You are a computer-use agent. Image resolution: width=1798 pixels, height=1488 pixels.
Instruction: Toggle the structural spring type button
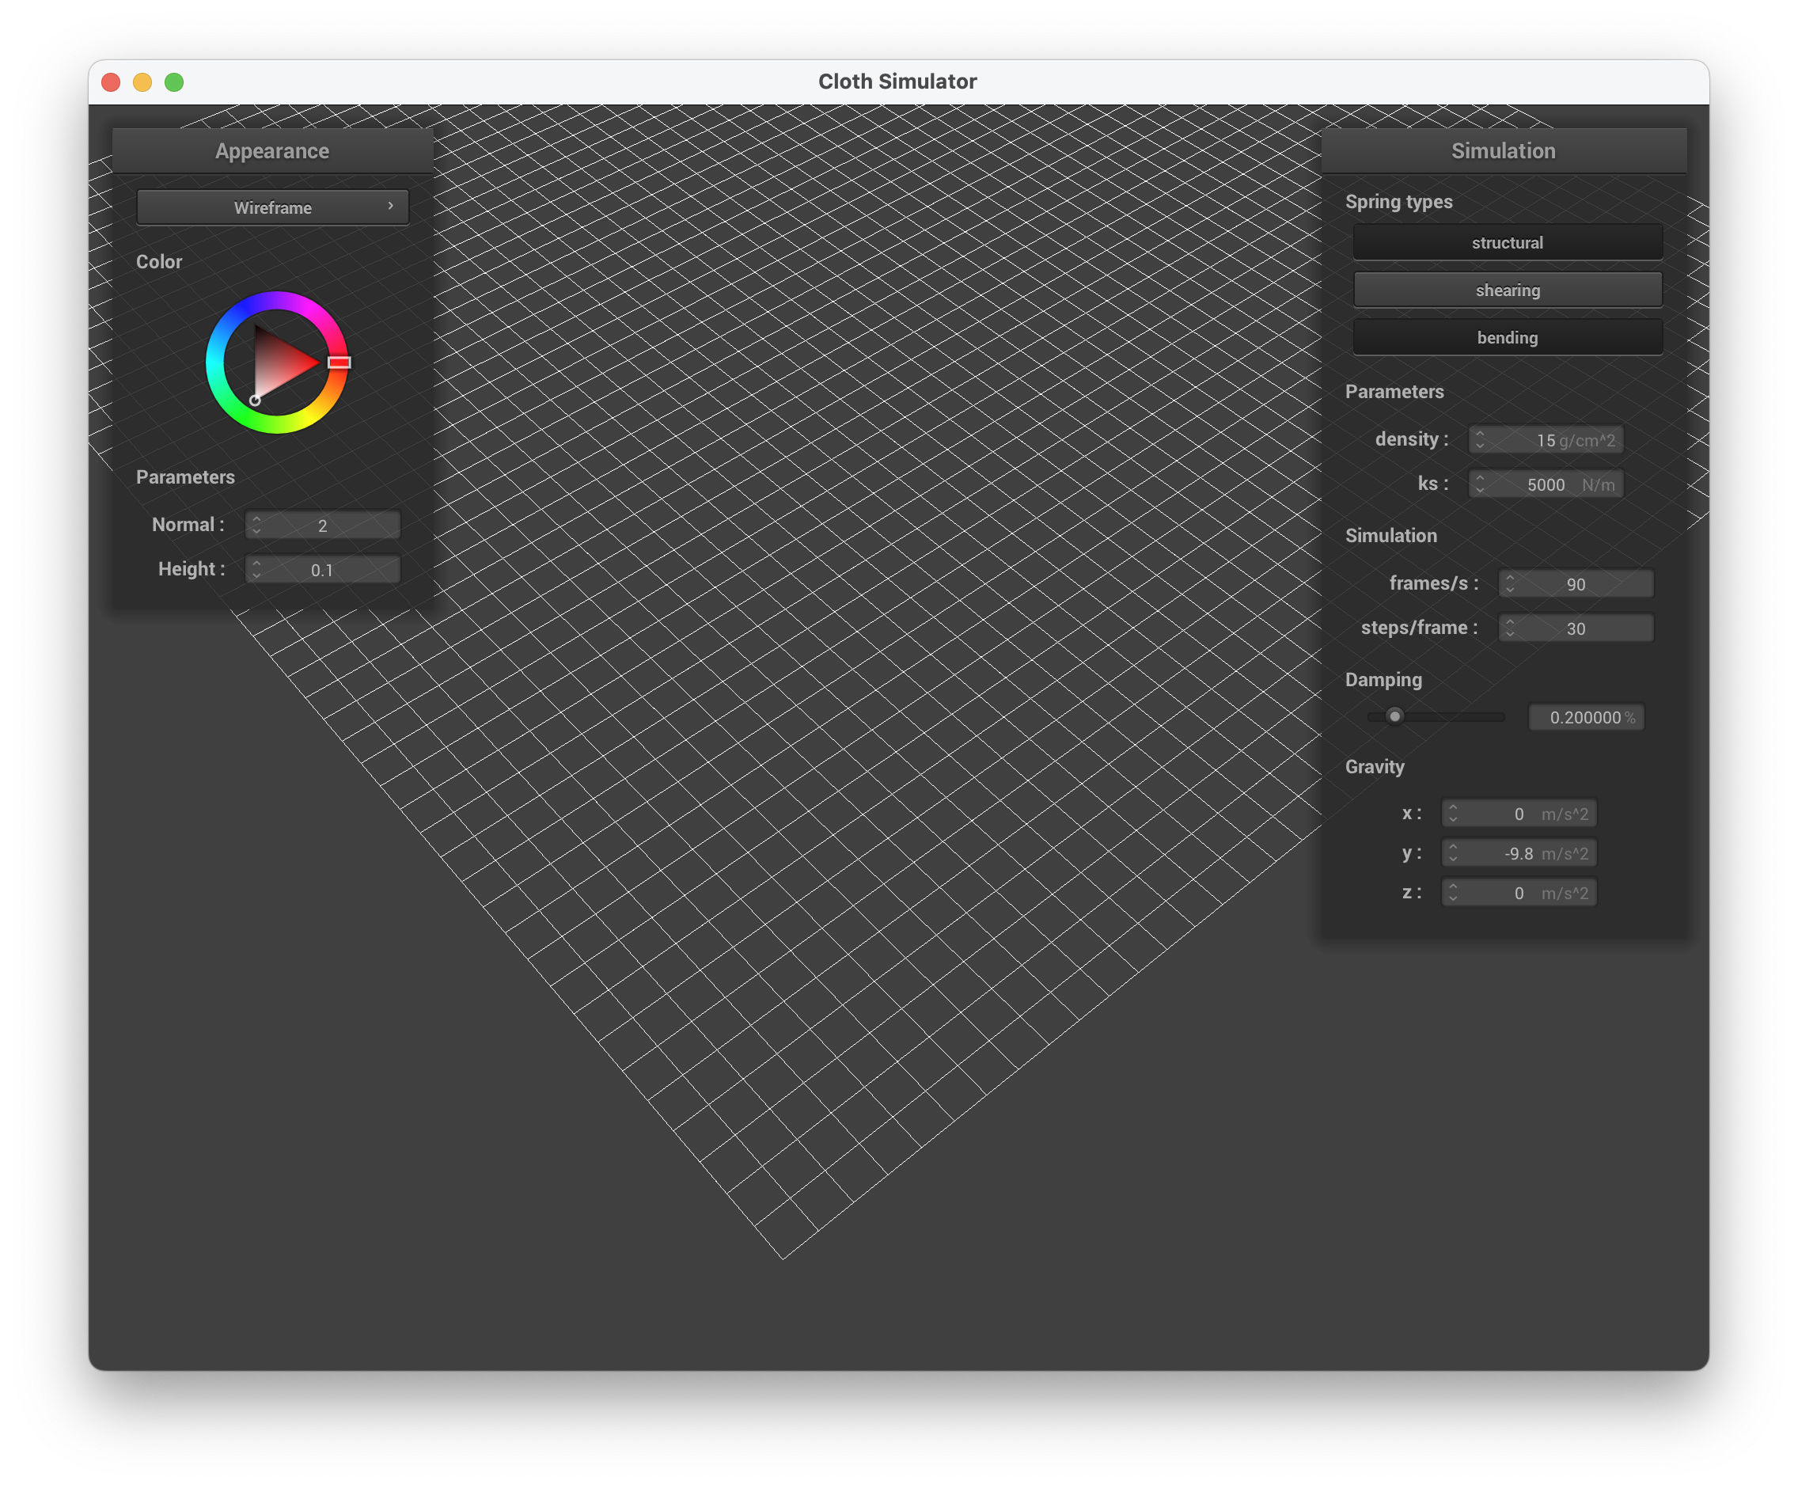1507,243
